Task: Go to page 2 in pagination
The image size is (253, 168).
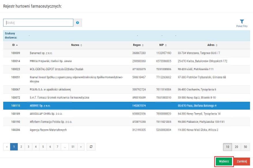Action: pos(21,147)
